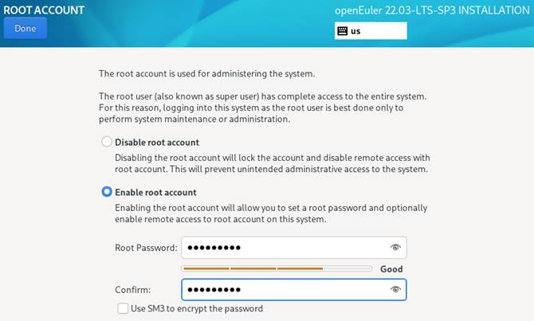This screenshot has width=534, height=321.
Task: Select the Disable root account radio button
Action: point(106,143)
